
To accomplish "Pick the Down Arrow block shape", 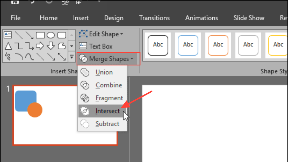I will tap(51, 46).
